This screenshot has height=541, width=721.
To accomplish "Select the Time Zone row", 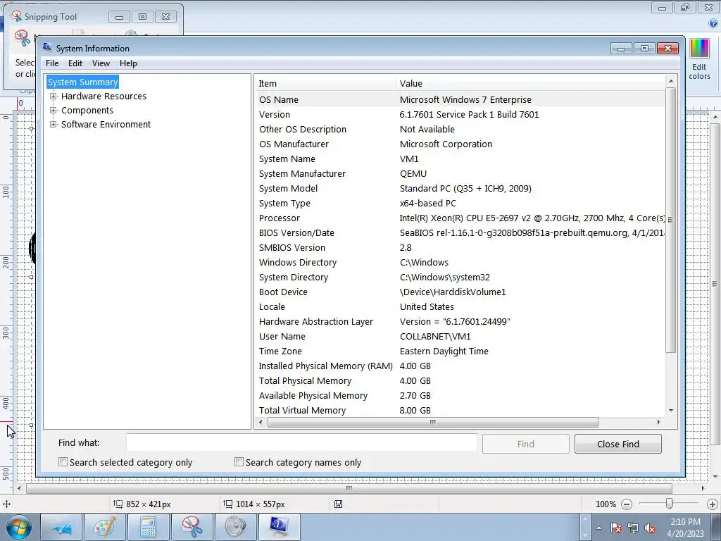I will [x=460, y=351].
